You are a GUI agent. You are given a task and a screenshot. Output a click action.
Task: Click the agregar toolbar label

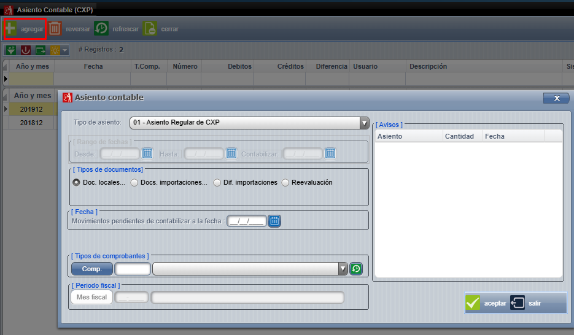point(32,29)
